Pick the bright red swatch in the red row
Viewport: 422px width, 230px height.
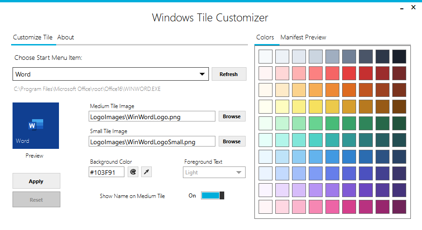[349, 73]
